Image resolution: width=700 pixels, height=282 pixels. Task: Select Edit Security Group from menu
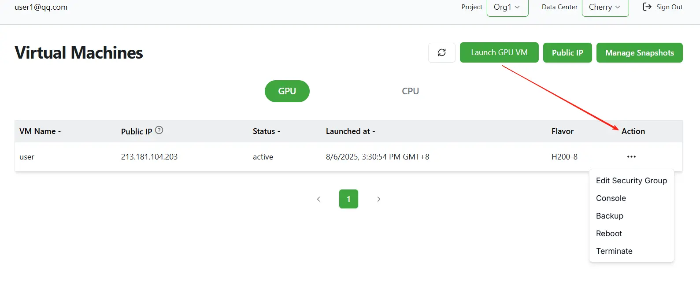point(631,181)
